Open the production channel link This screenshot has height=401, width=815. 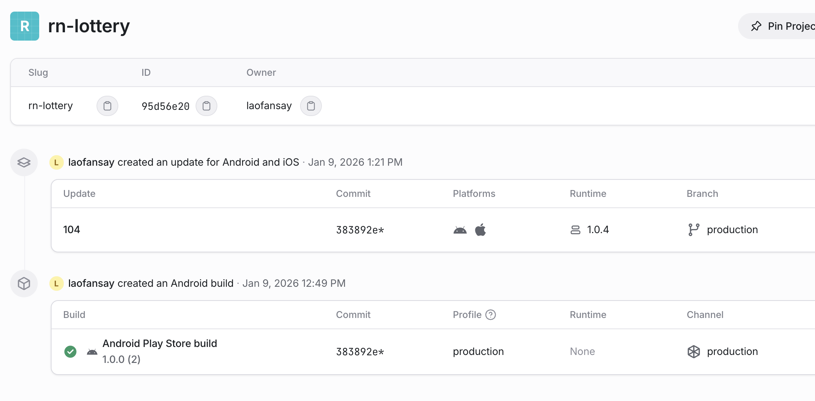pyautogui.click(x=732, y=352)
